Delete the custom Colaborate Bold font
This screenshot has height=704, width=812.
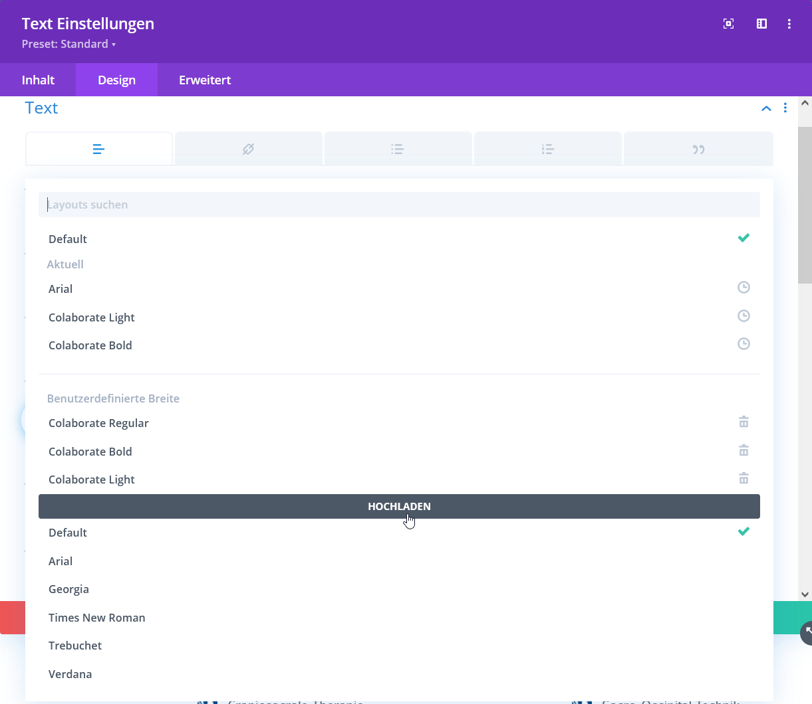tap(744, 450)
